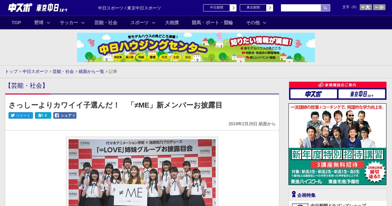The width and height of the screenshot is (392, 206).
Task: Click arrow next to 中日新聞 button
Action: coord(233,8)
